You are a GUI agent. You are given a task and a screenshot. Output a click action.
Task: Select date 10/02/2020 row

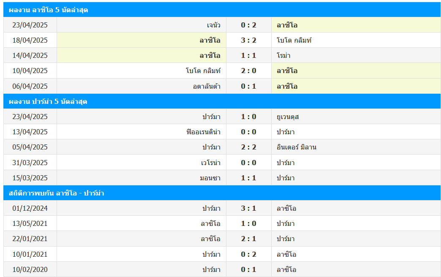pyautogui.click(x=30, y=269)
